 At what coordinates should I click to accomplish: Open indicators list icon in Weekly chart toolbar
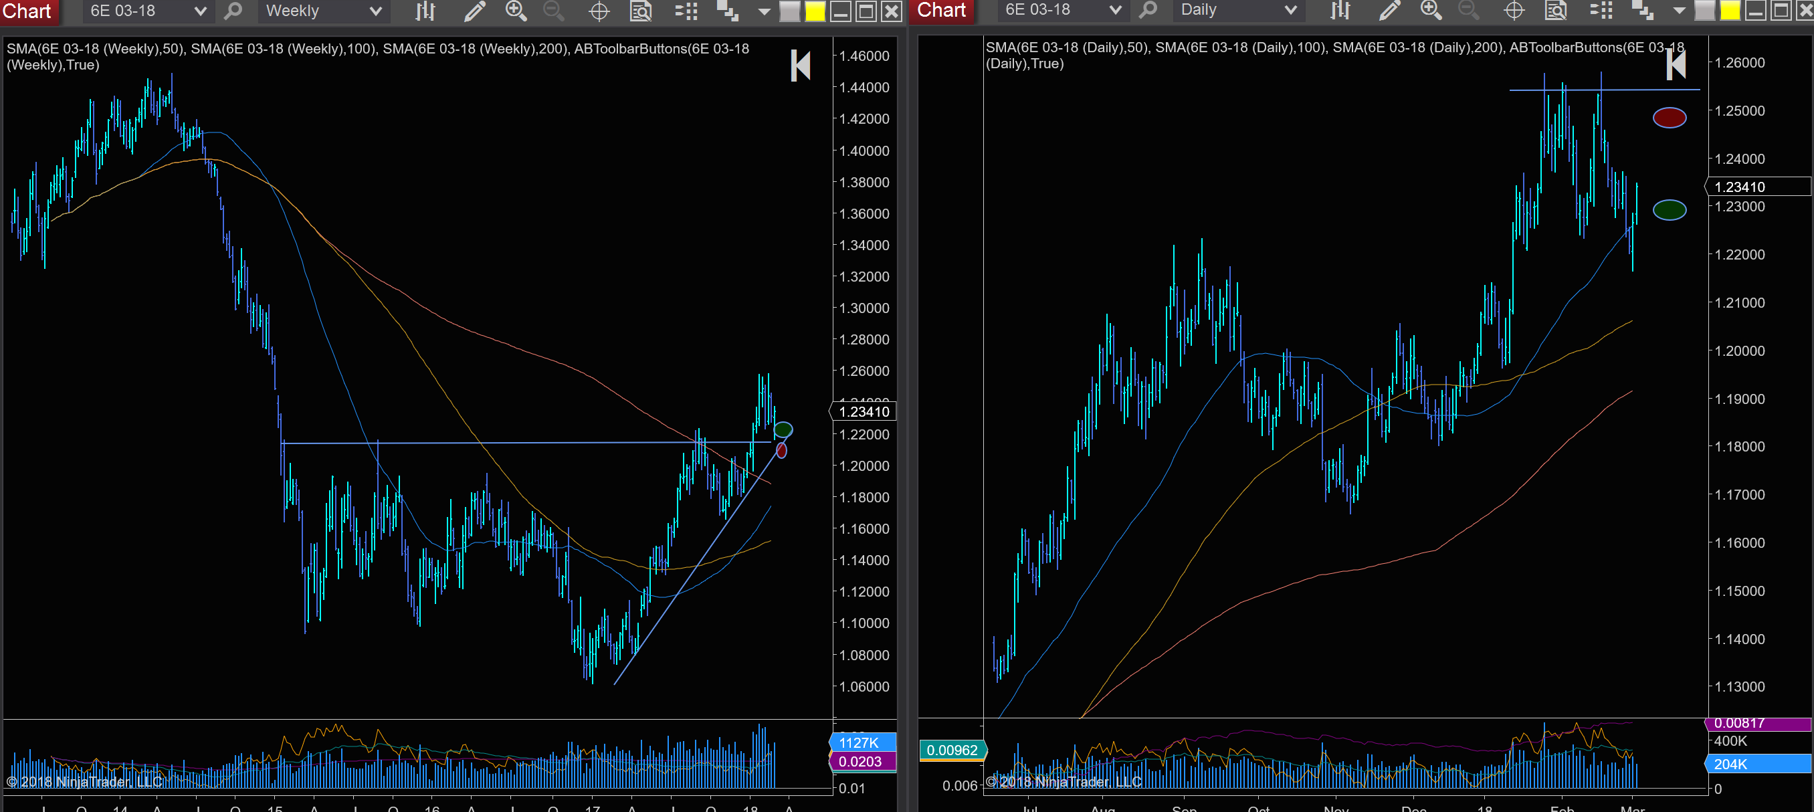point(686,11)
